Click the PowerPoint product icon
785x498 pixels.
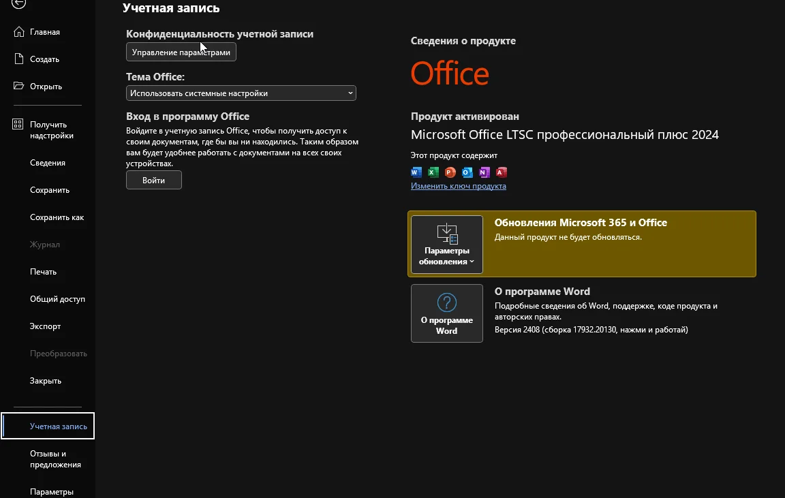(450, 172)
